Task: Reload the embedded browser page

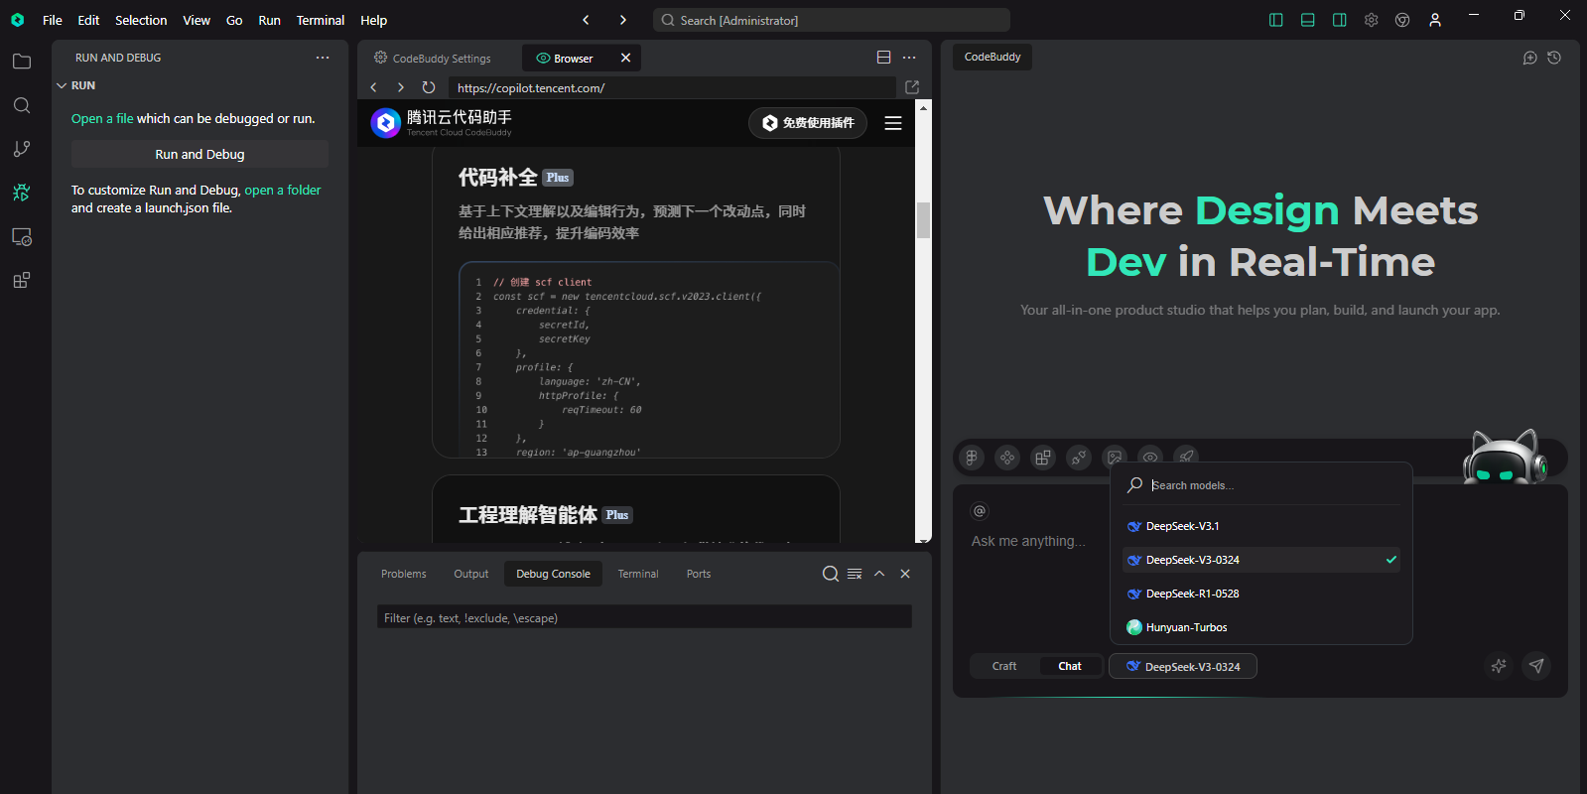Action: click(x=429, y=87)
